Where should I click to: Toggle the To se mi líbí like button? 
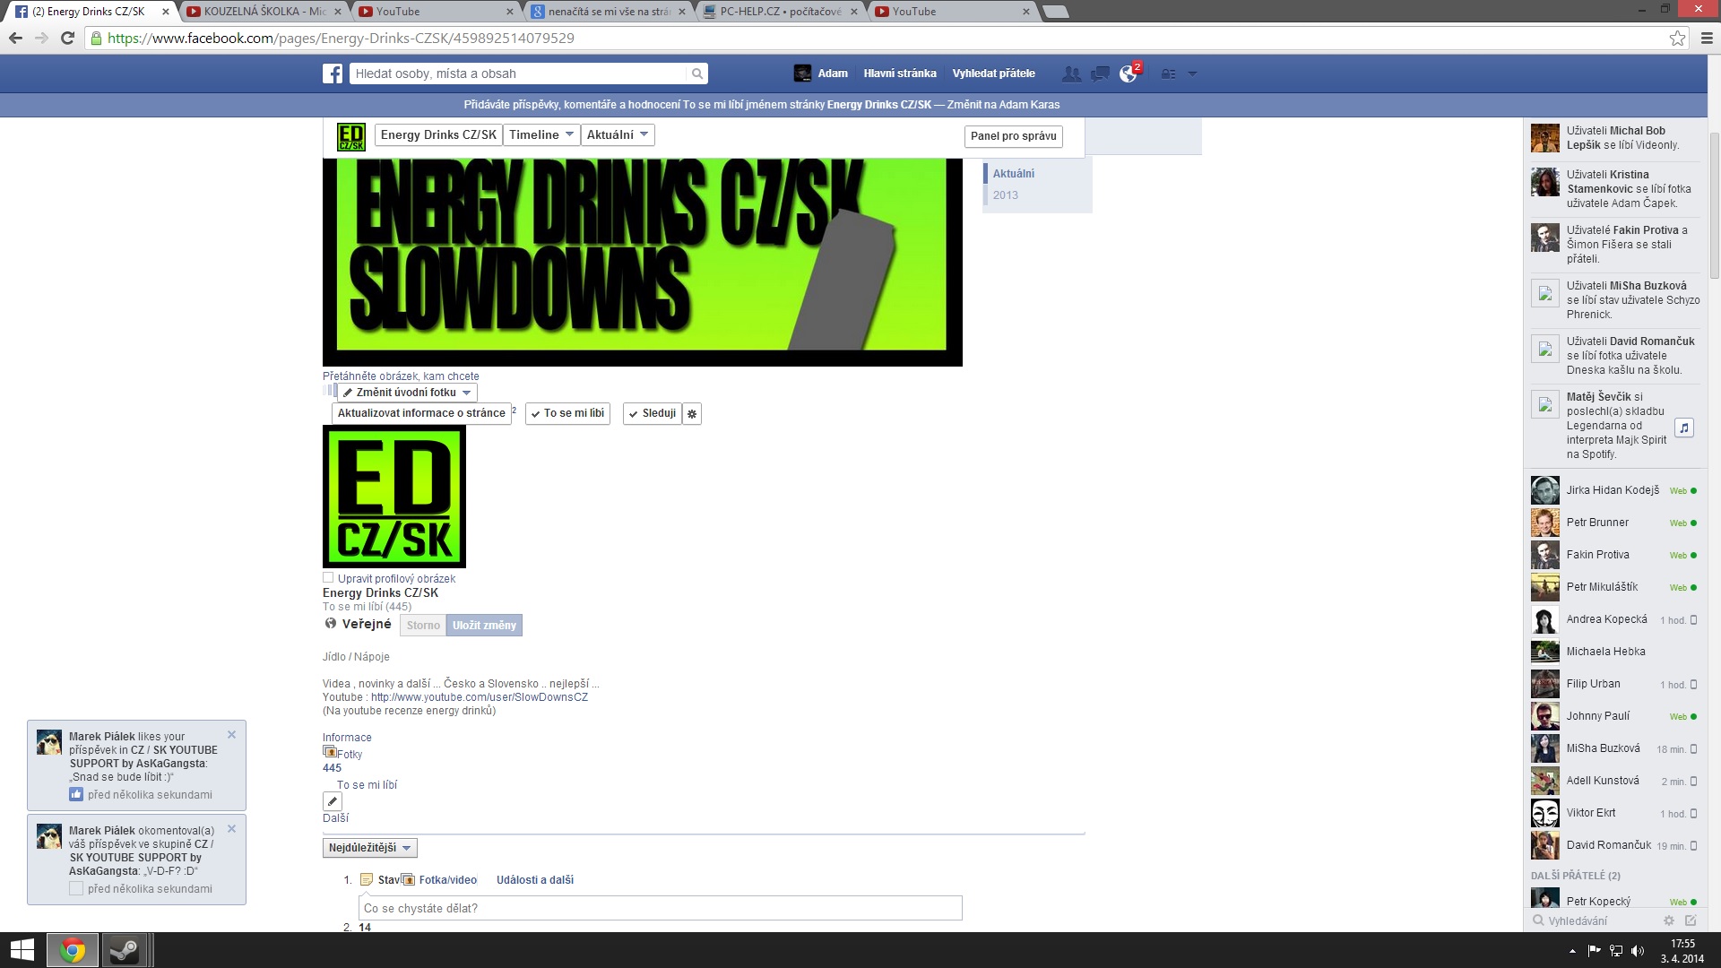pos(567,414)
